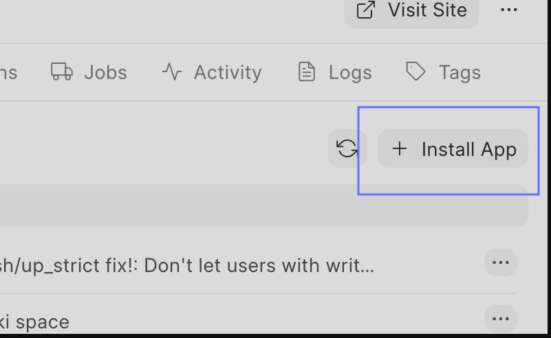Click the pulse icon next to Activity

click(x=171, y=71)
